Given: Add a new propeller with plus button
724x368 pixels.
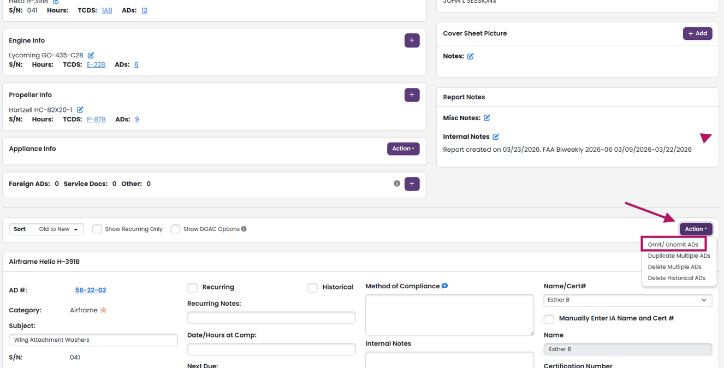Looking at the screenshot, I should (412, 95).
